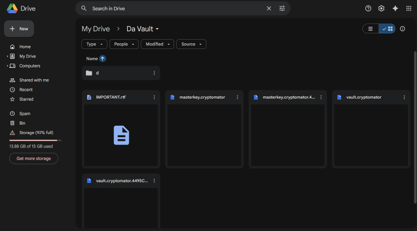
Task: Go to My Drive breadcrumb
Action: [x=96, y=29]
